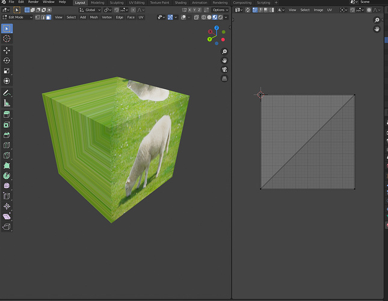Toggle UV sync selection
The image size is (388, 301).
248,10
